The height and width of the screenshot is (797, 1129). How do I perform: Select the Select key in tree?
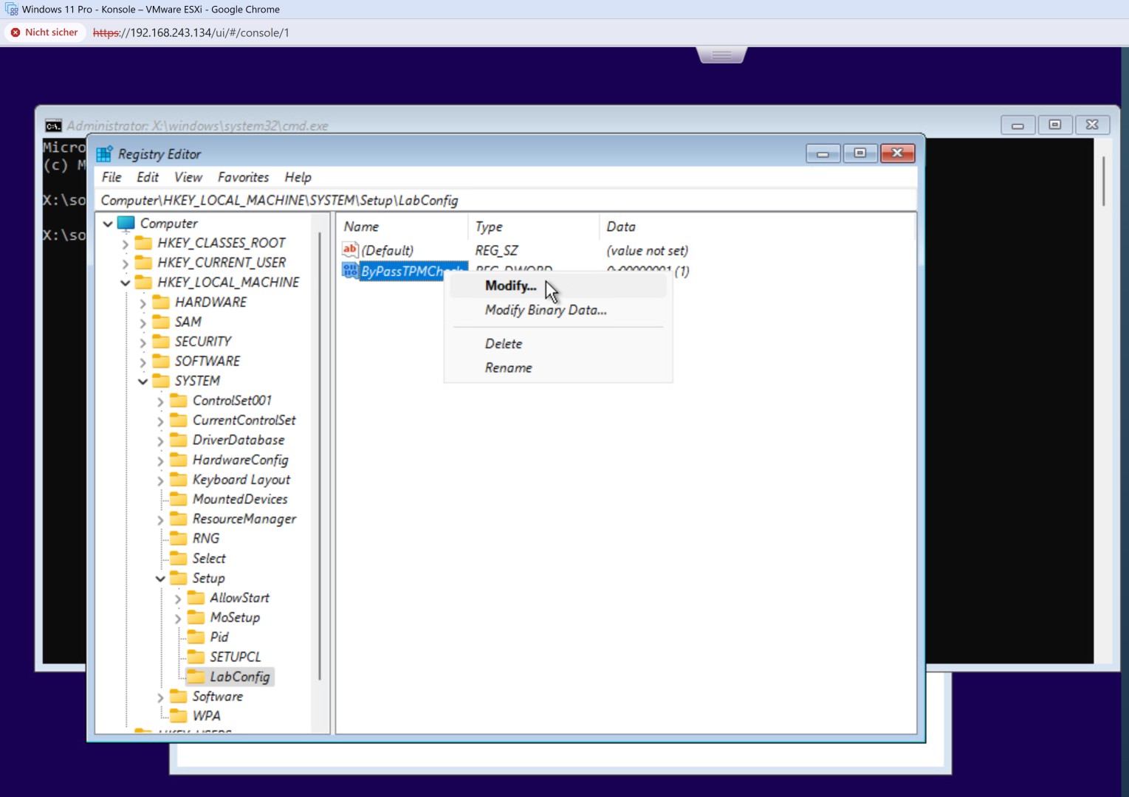pos(209,559)
